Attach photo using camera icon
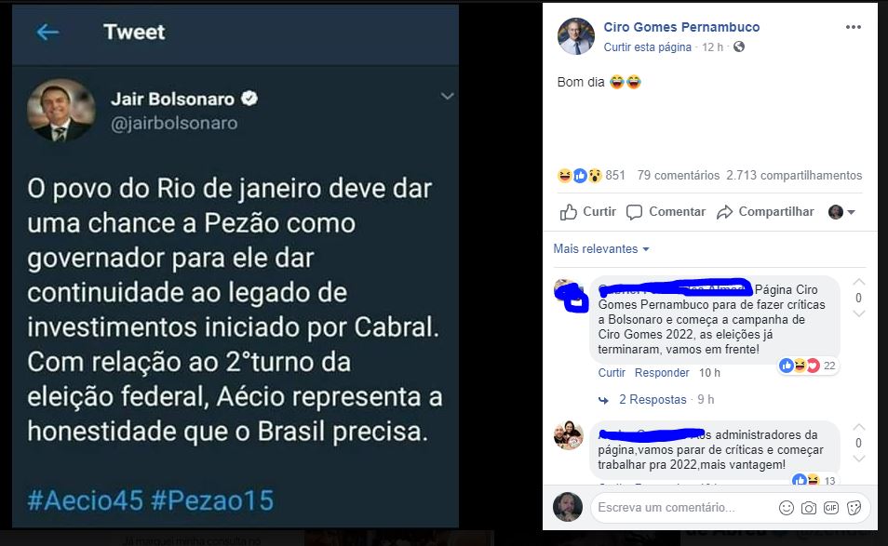Viewport: 888px width, 546px height. click(809, 508)
